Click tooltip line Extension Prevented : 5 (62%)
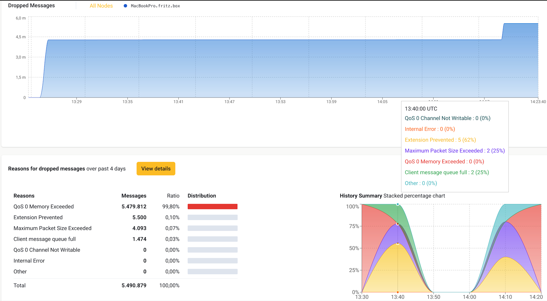Image resolution: width=547 pixels, height=301 pixels. click(440, 140)
